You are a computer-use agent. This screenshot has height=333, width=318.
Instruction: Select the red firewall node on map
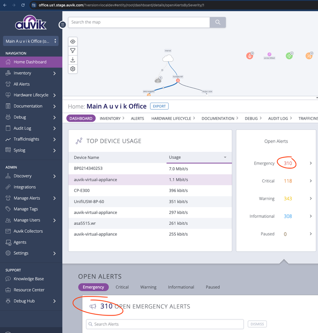click(x=178, y=80)
